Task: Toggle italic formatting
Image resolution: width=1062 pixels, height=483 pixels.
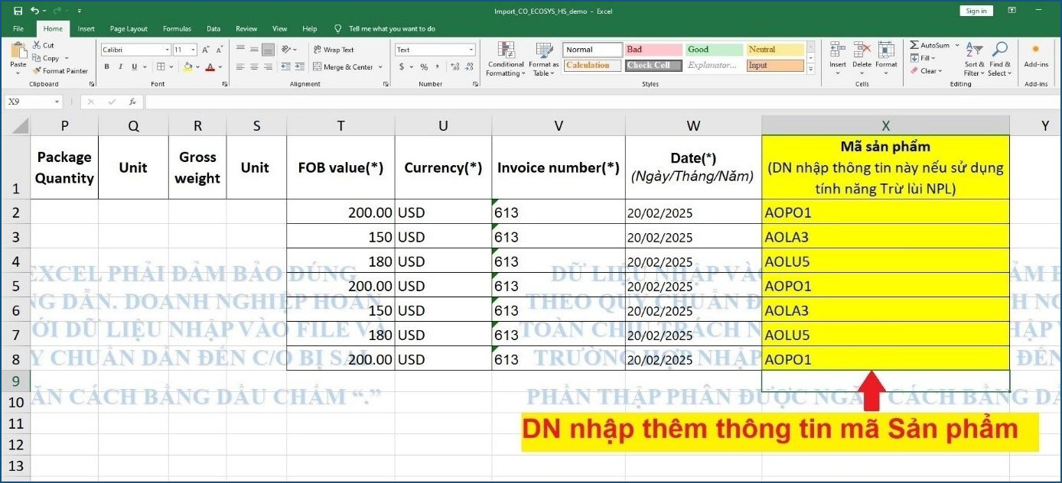Action: pyautogui.click(x=120, y=67)
